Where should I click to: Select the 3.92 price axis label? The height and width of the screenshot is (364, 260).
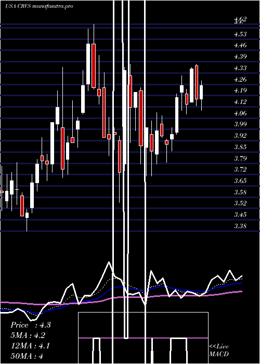coord(240,136)
